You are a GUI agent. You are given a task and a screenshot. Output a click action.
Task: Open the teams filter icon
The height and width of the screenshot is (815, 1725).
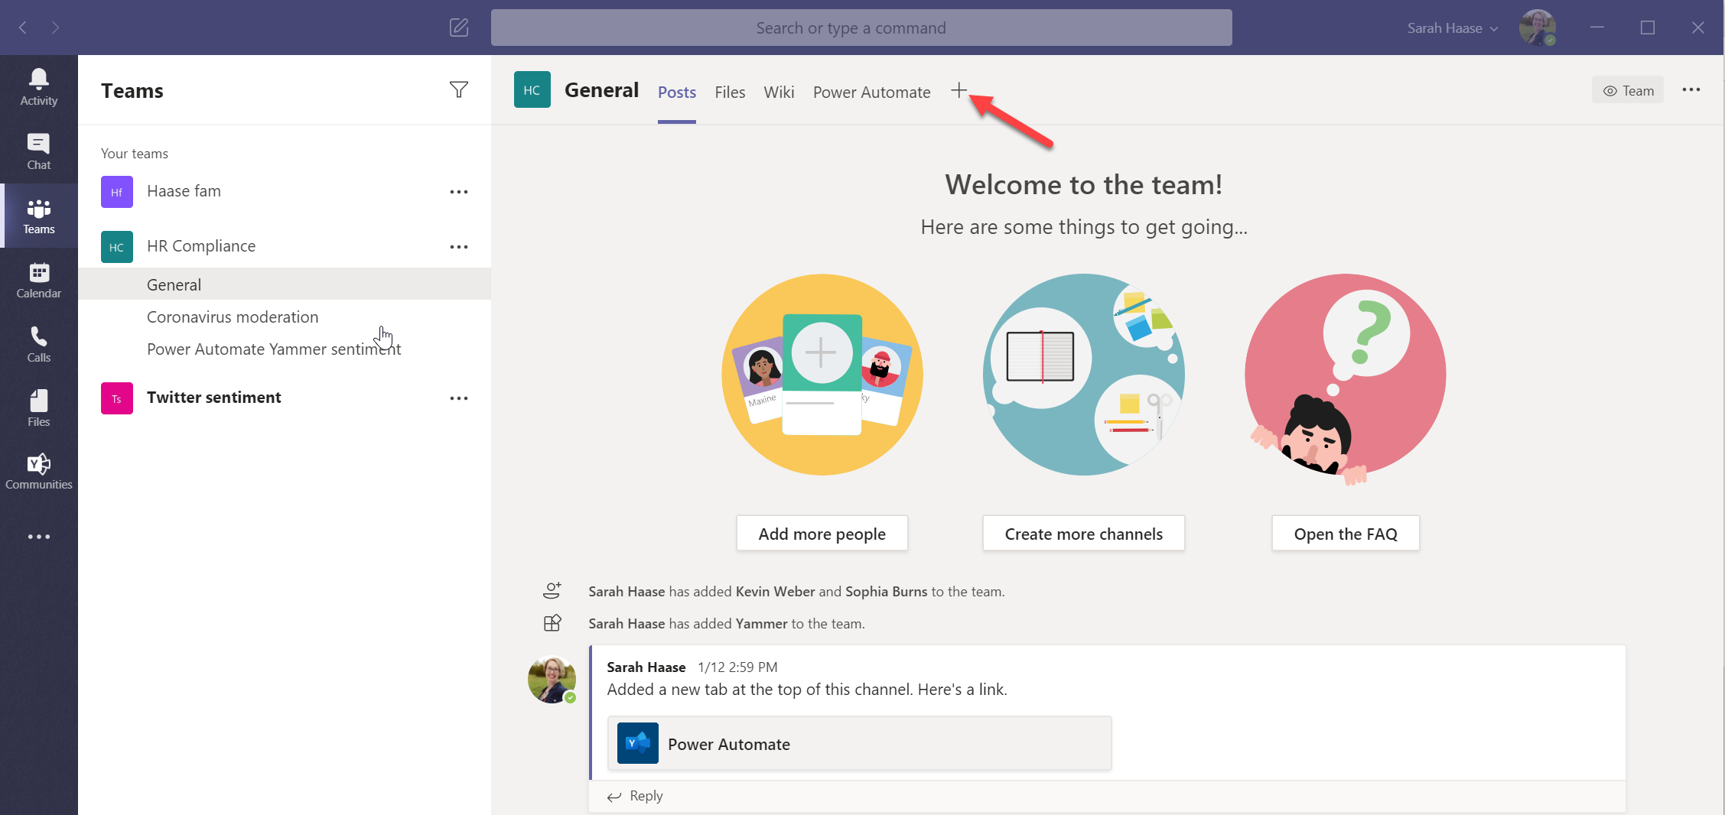pyautogui.click(x=458, y=89)
